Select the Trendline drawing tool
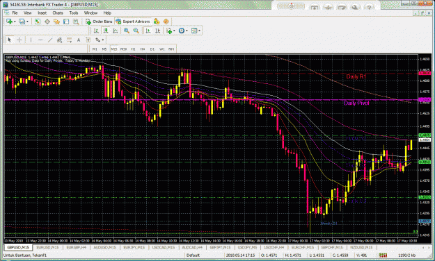435x261 pixels. click(50, 40)
